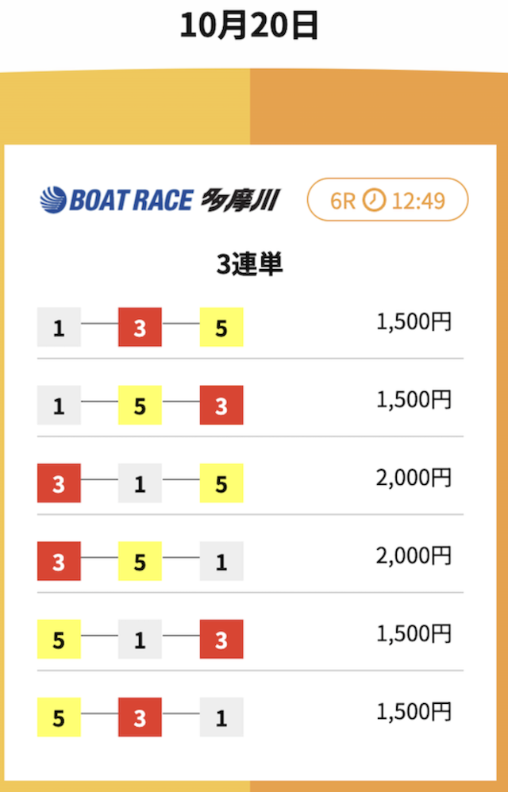Select the 6R race time badge
508x792 pixels.
tap(387, 200)
